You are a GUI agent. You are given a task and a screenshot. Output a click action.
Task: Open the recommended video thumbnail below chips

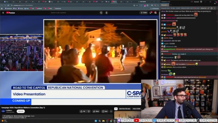(127, 115)
